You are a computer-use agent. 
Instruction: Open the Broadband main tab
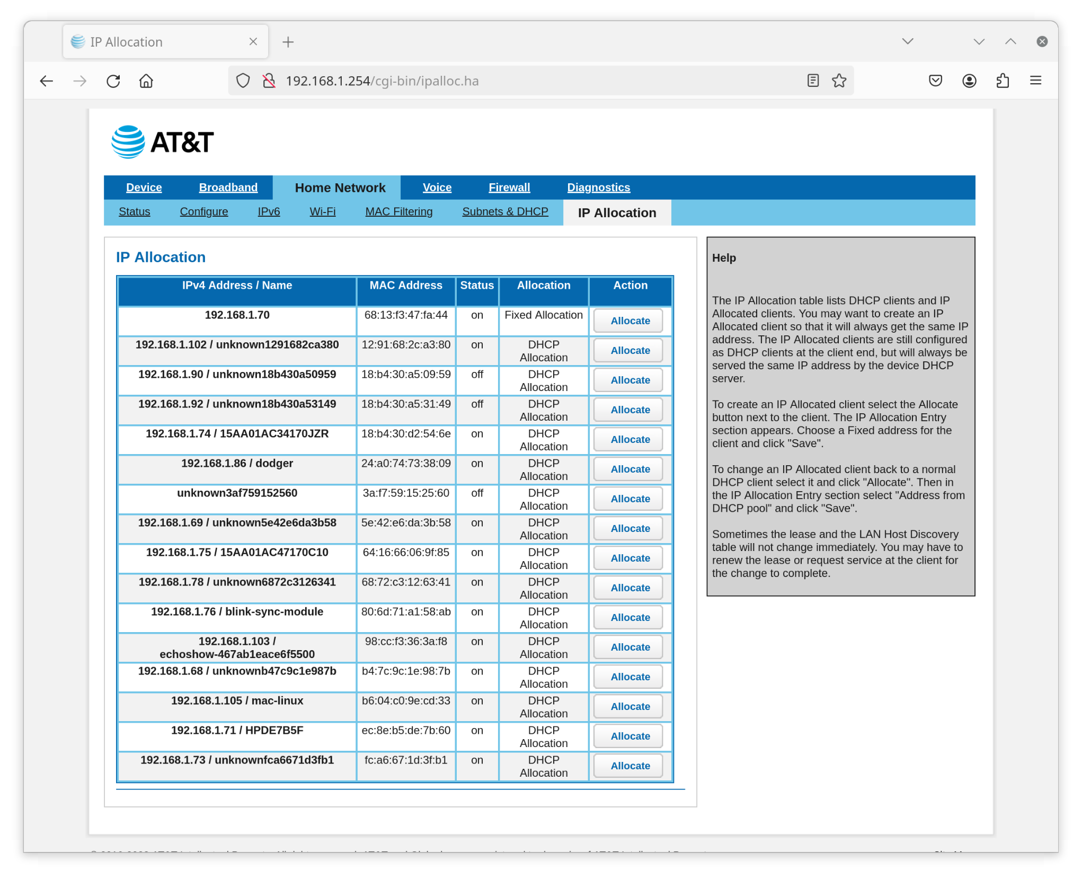tap(228, 188)
